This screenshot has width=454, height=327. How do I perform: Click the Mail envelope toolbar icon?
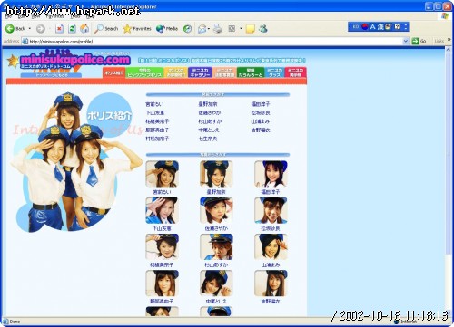(x=202, y=29)
